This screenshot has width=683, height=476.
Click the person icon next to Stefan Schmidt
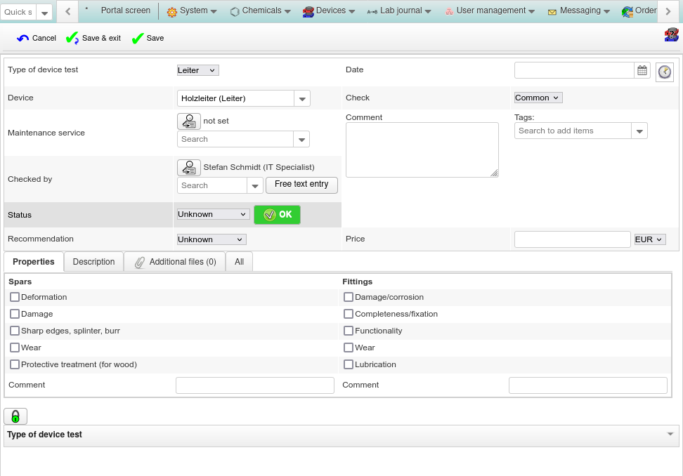click(189, 168)
